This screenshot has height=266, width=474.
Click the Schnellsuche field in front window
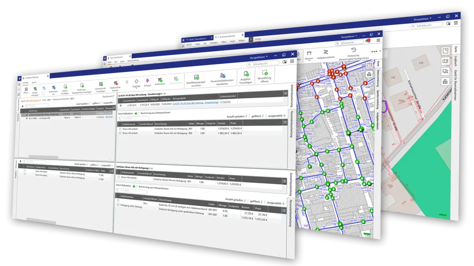[262, 64]
